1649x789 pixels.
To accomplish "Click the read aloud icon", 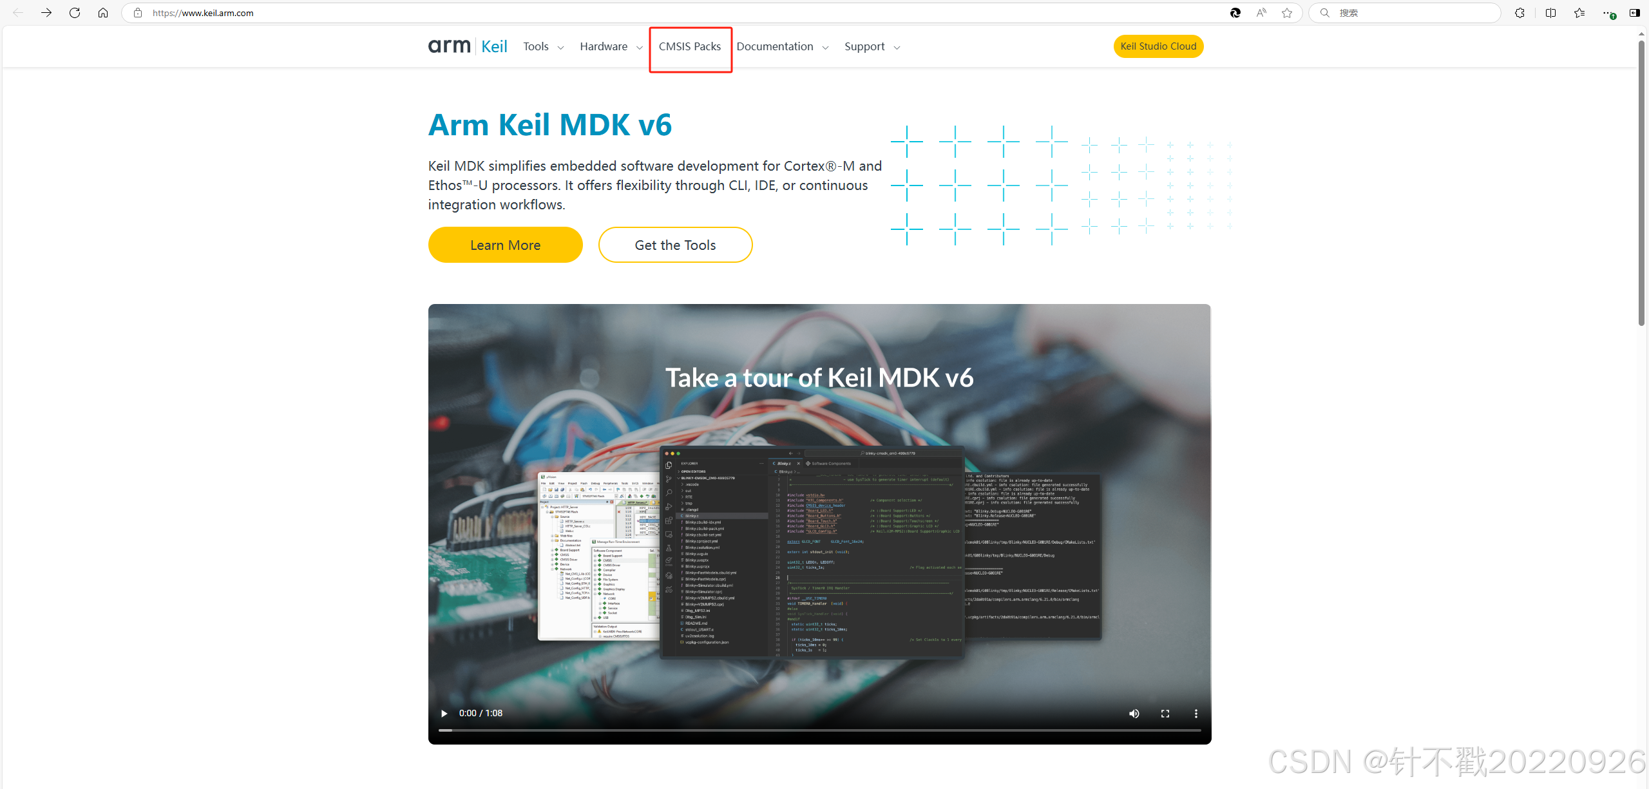I will pos(1261,13).
